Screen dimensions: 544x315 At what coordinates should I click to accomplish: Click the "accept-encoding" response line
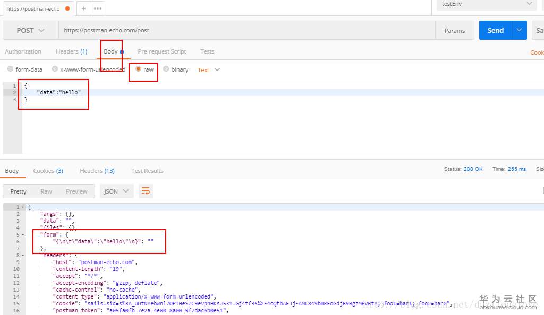pyautogui.click(x=107, y=283)
